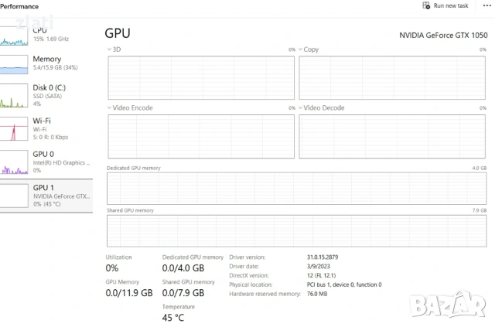Select Disk 0 (C:) in the sidebar
The image size is (495, 327).
click(46, 93)
